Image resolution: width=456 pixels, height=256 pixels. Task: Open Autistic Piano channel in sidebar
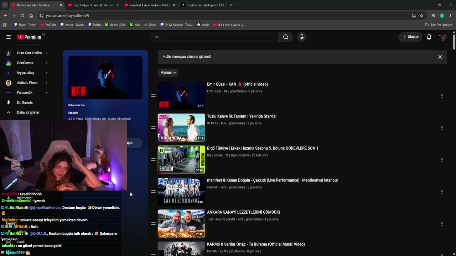coord(27,83)
